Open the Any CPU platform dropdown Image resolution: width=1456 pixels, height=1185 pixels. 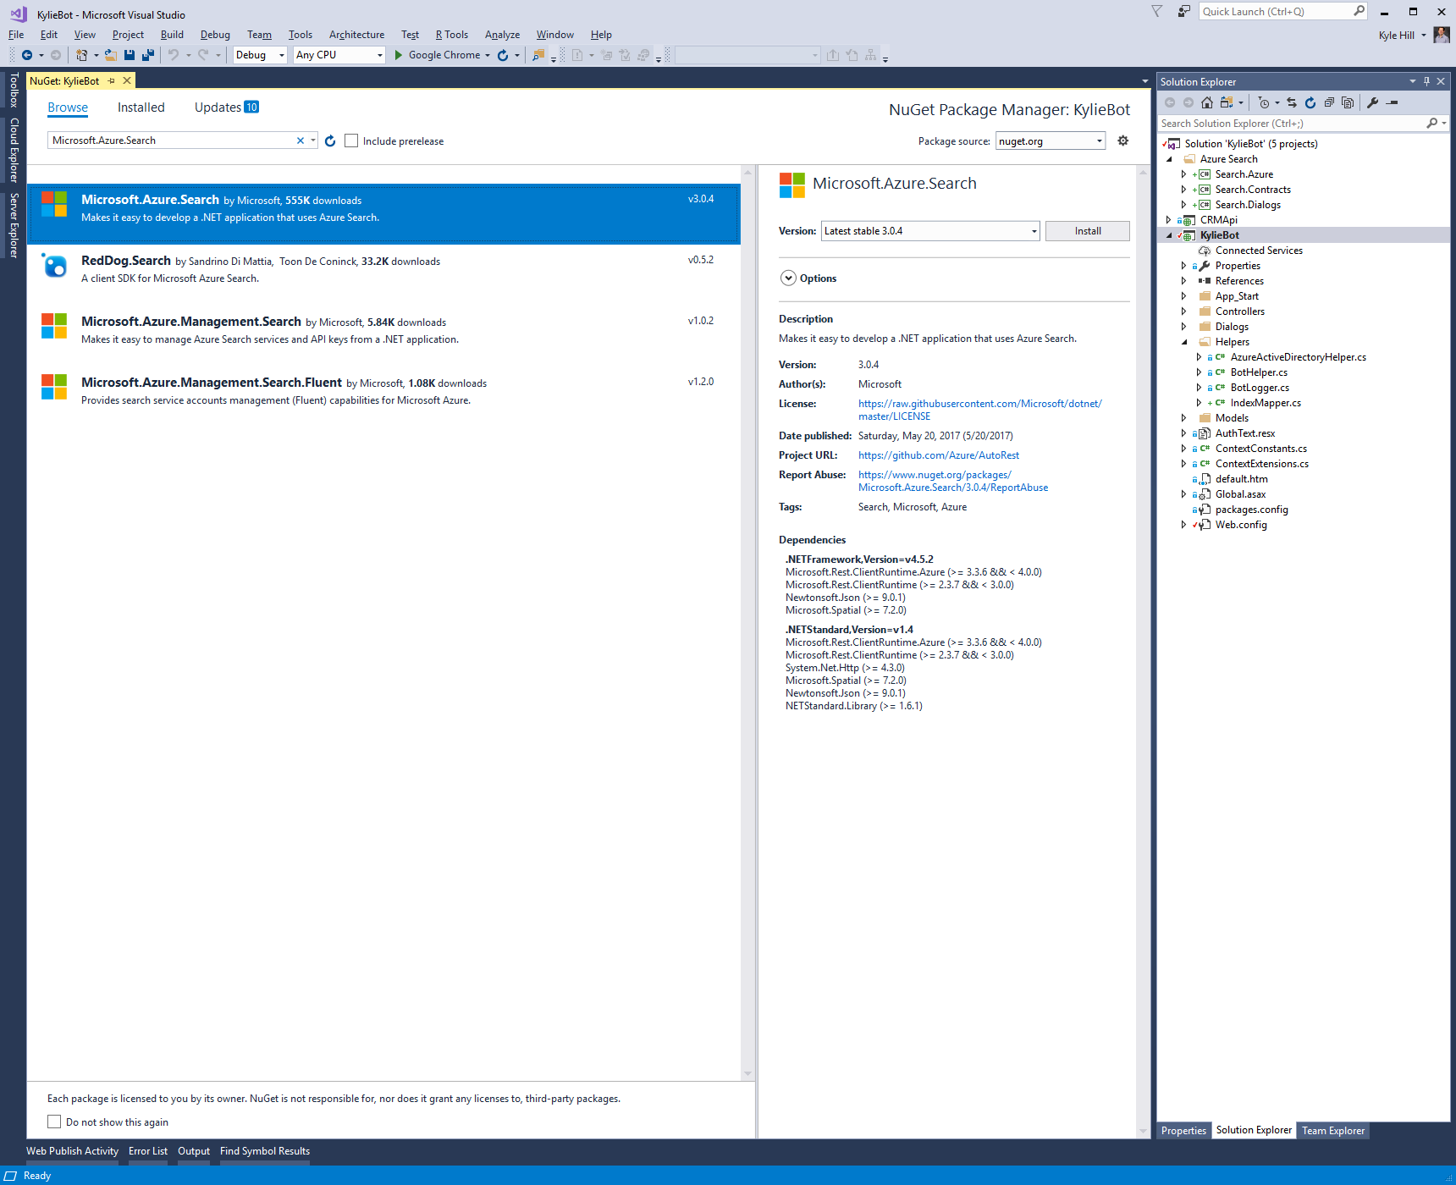tap(339, 55)
